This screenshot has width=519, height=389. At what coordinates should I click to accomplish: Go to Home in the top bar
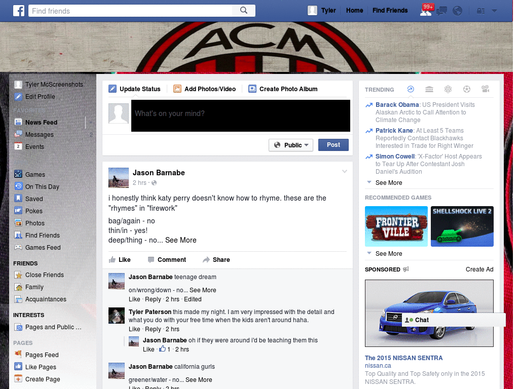click(x=354, y=11)
